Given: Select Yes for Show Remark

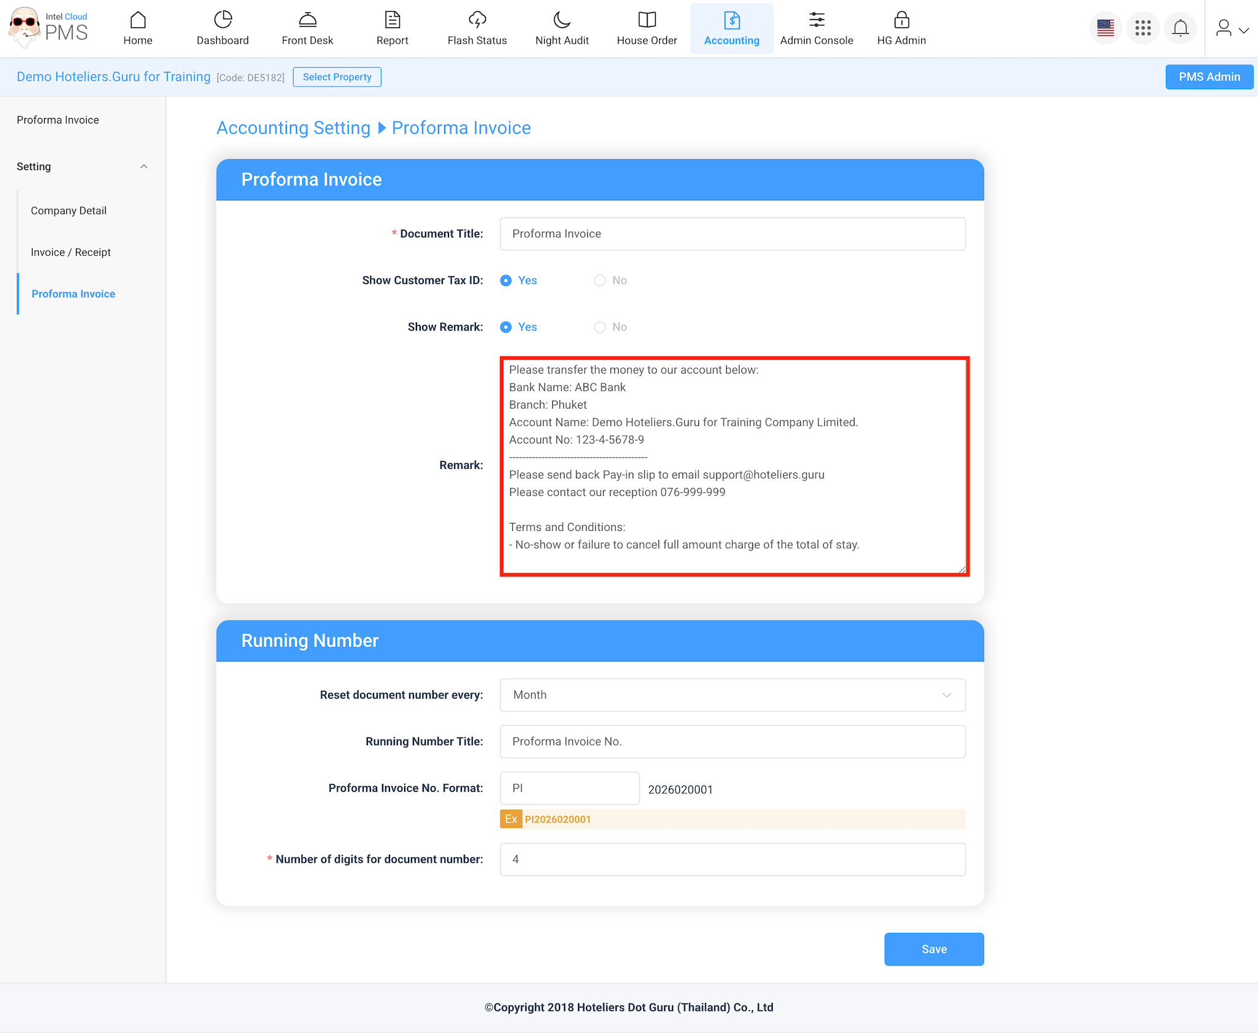Looking at the screenshot, I should [506, 328].
